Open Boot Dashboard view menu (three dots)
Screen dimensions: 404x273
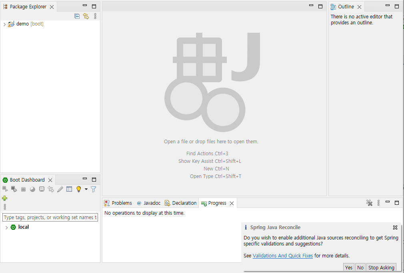pyautogui.click(x=5, y=207)
